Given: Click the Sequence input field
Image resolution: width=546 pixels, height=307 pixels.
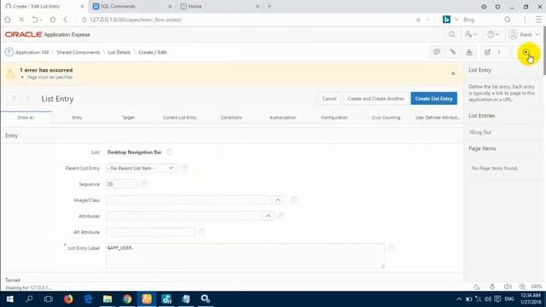Looking at the screenshot, I should [121, 184].
